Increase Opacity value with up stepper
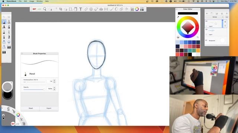The height and width of the screenshot is (133, 238). coord(54,88)
